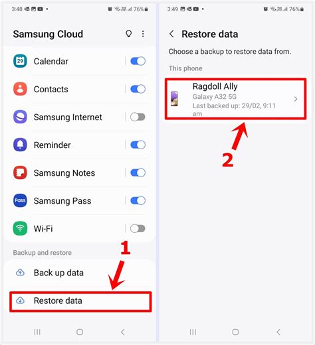Open the three-dot more options menu
This screenshot has height=345, width=315.
143,34
